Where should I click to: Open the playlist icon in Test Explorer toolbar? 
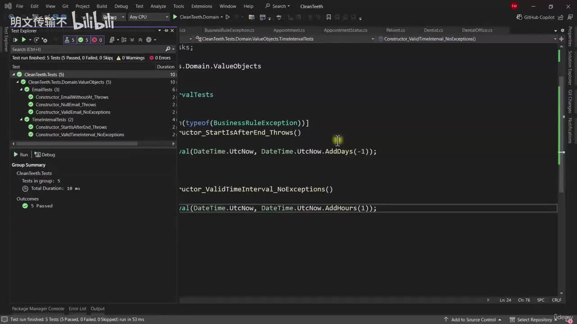[112, 40]
